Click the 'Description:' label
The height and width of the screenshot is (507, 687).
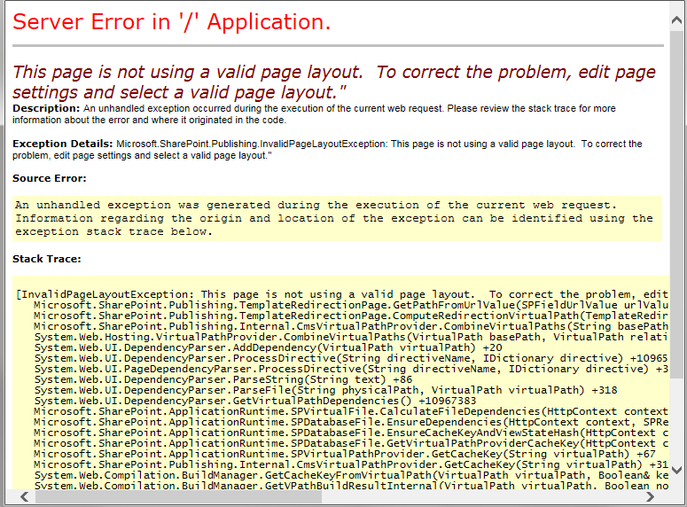[x=46, y=108]
